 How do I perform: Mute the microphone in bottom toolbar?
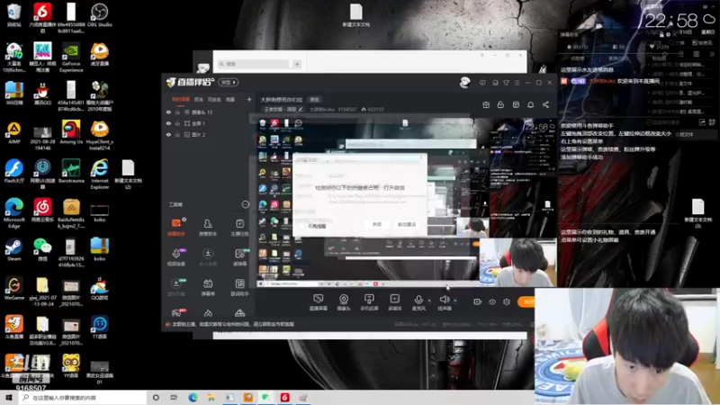click(x=418, y=302)
